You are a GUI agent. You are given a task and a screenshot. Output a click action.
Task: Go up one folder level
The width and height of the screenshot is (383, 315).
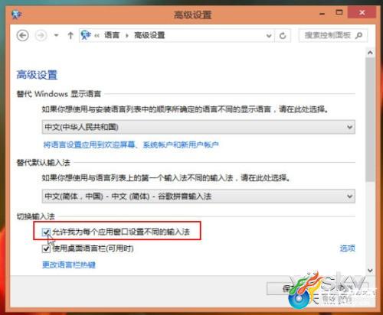(70, 35)
